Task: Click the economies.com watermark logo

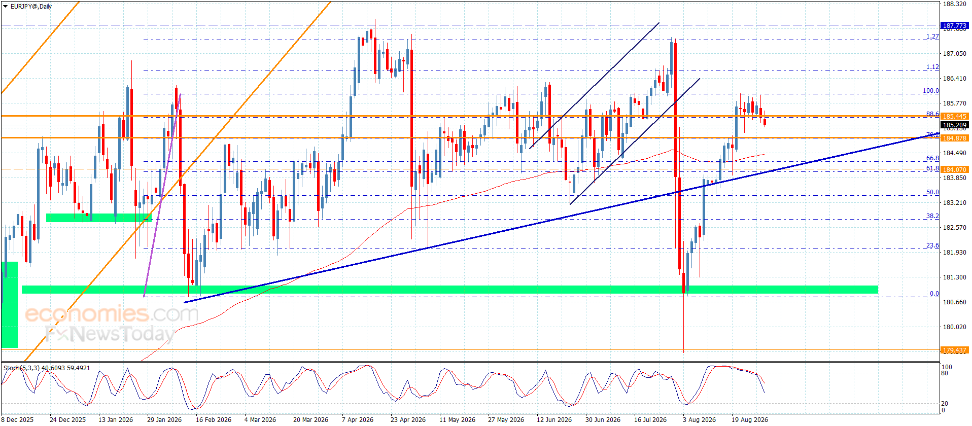Action: click(x=112, y=314)
